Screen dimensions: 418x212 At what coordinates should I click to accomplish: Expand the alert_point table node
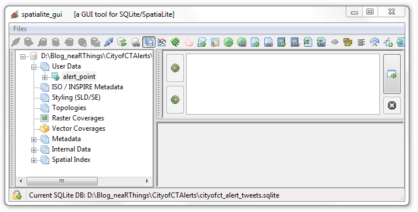[45, 77]
